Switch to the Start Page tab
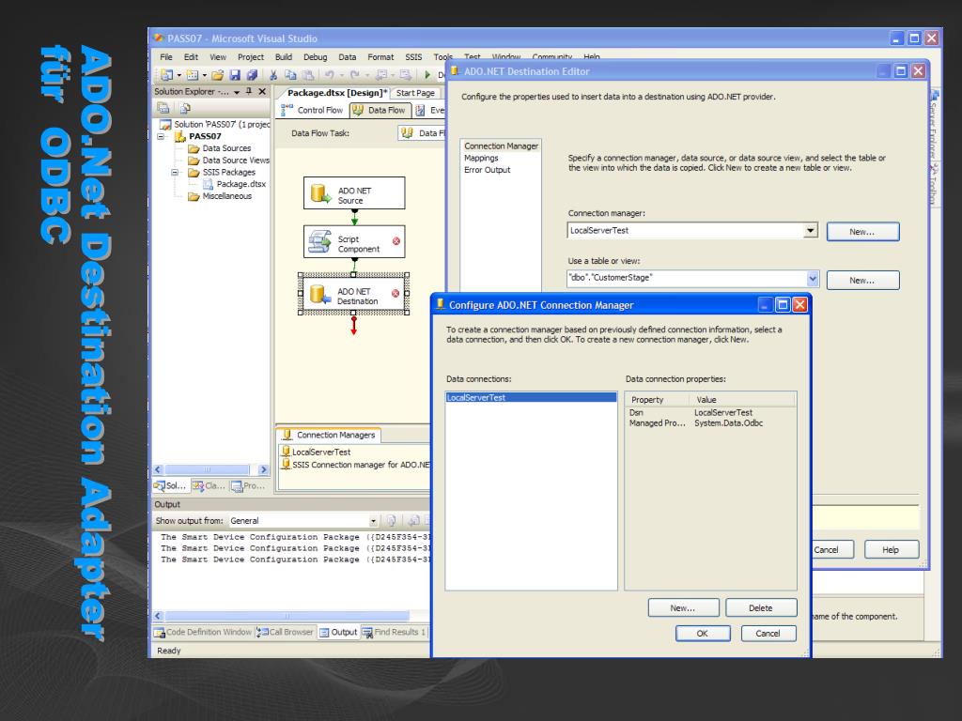Image resolution: width=962 pixels, height=721 pixels. click(415, 93)
